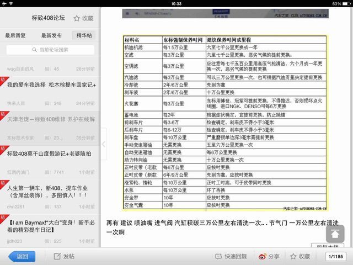Tap the 快速回复 label
The width and height of the screenshot is (353, 265).
pos(236,256)
